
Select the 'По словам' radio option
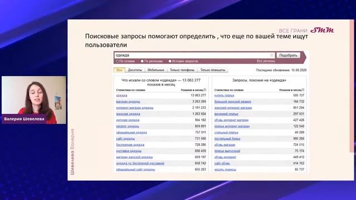coord(125,61)
